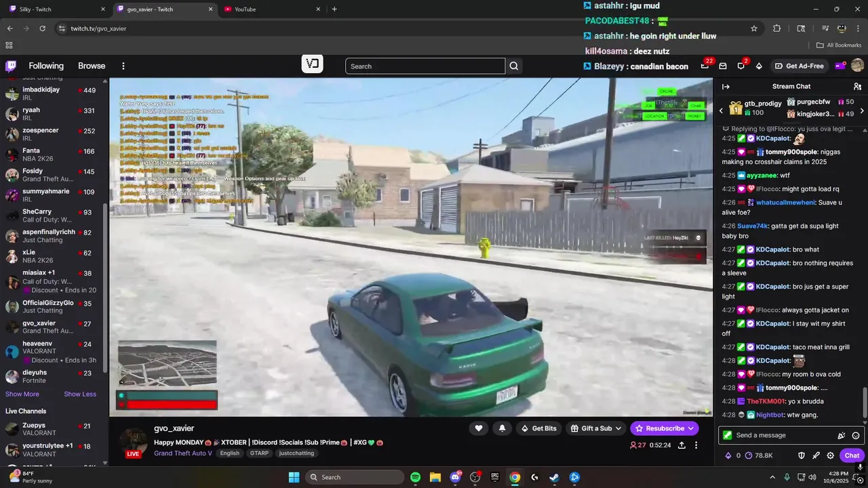Open the stream more options vertical dots
The image size is (868, 488).
[x=696, y=445]
